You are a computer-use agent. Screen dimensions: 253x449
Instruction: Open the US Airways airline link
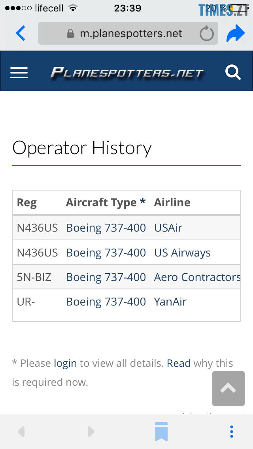pos(182,253)
